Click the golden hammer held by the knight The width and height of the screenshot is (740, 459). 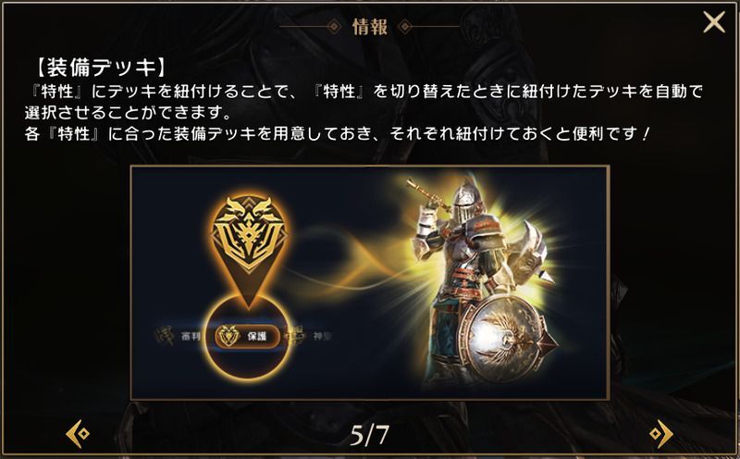tap(427, 193)
